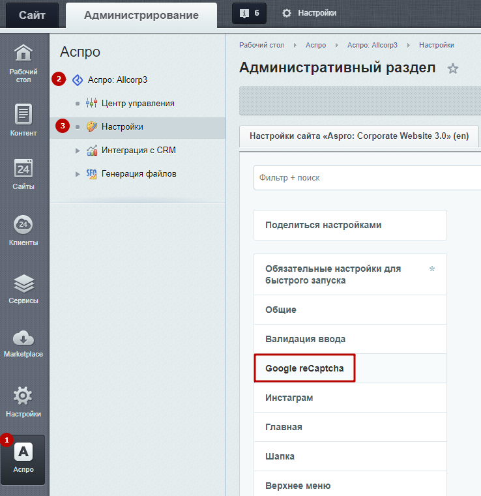Viewport: 481px width, 496px height.
Task: Select the Аспро sidebar section
Action: (x=23, y=460)
